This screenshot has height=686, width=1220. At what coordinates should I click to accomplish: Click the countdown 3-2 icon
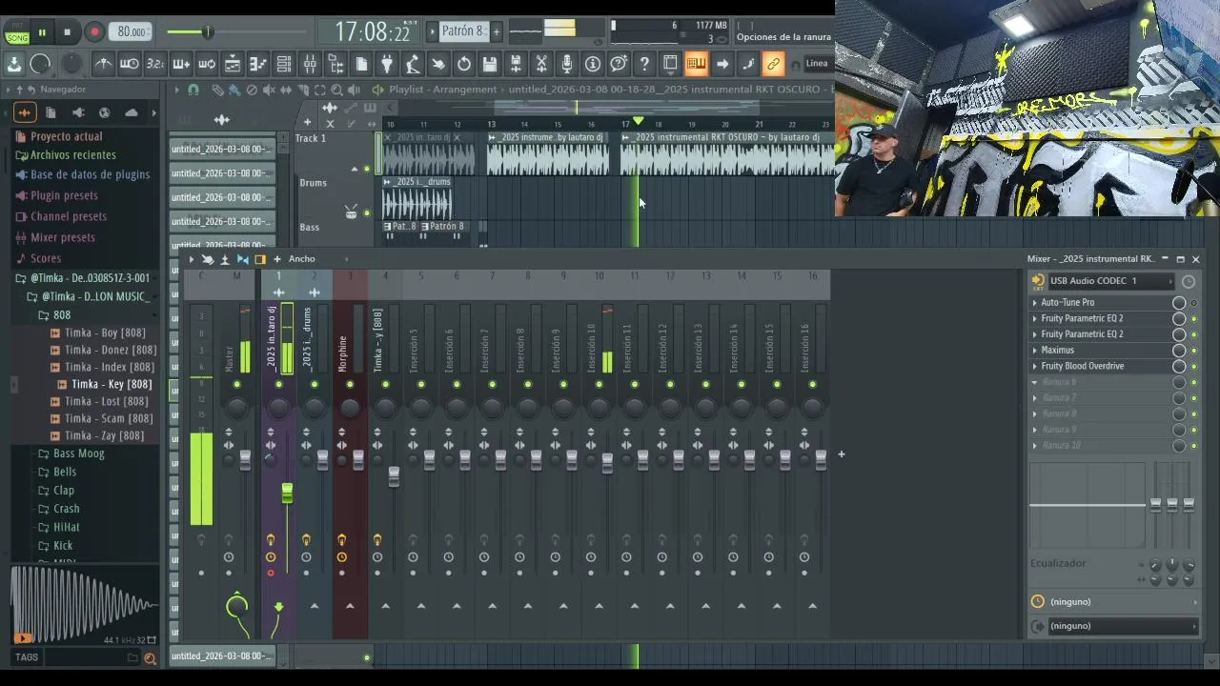coord(155,64)
